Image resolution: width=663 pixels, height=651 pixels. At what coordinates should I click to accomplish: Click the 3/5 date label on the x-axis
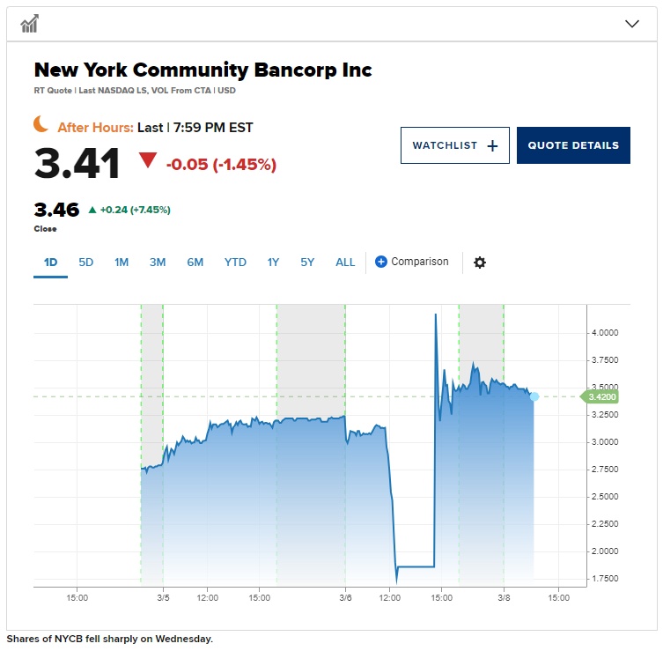[163, 597]
